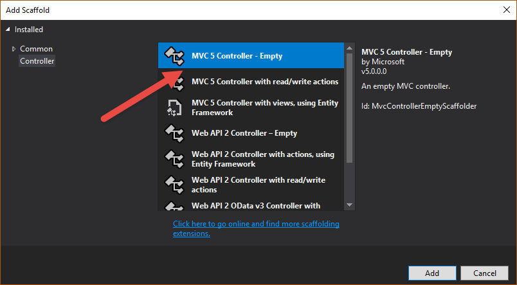Viewport: 517px width, 285px height.
Task: Click the 'by Microsoft' description text
Action: point(383,62)
